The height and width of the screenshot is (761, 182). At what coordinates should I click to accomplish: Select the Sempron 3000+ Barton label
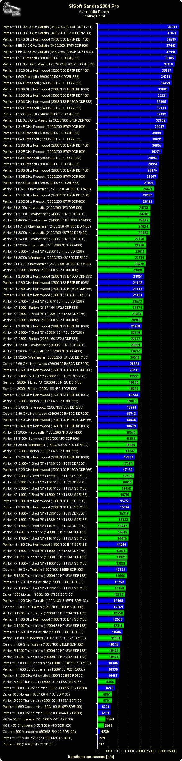40,389
